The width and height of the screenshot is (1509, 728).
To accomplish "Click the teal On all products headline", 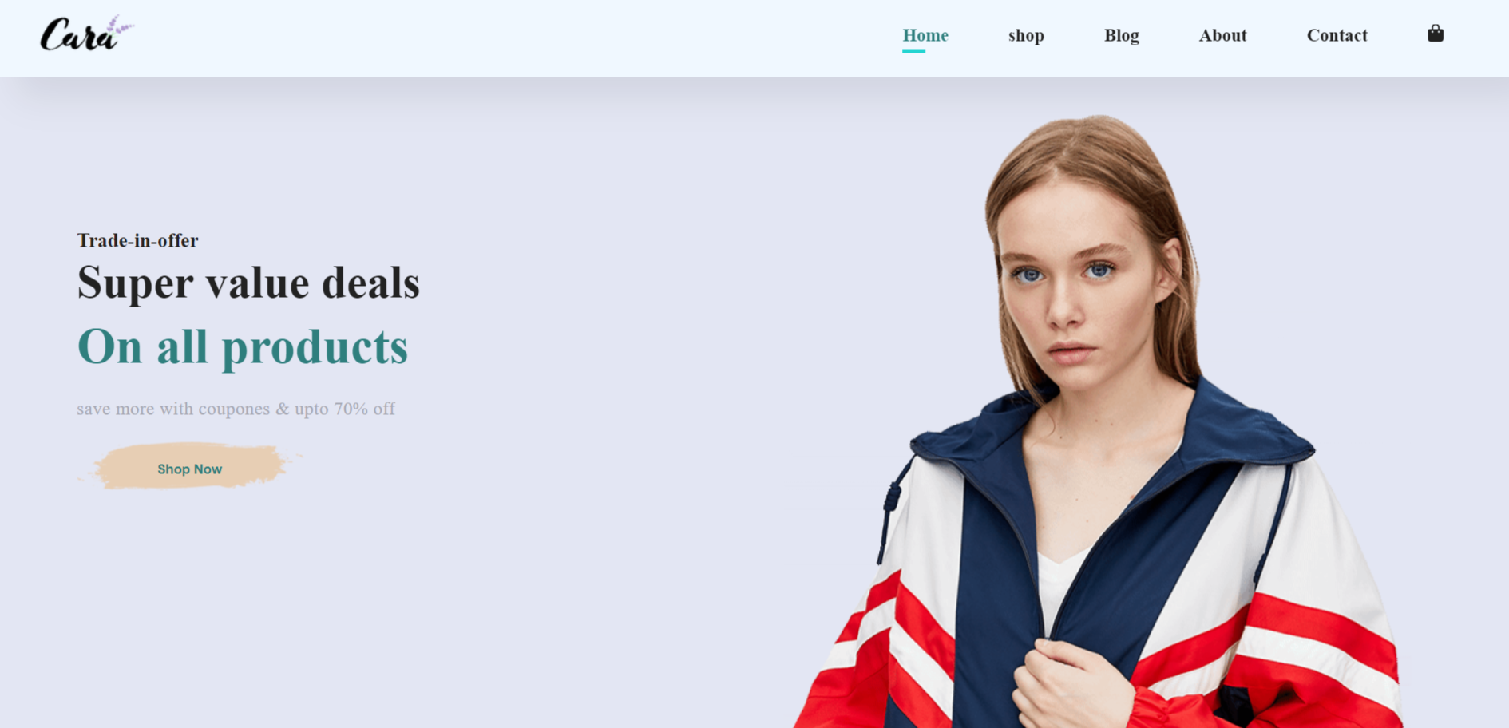I will [243, 347].
